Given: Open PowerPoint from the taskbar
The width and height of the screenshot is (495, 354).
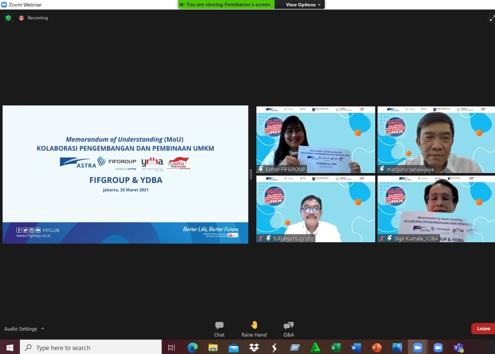Looking at the screenshot, I should point(377,348).
